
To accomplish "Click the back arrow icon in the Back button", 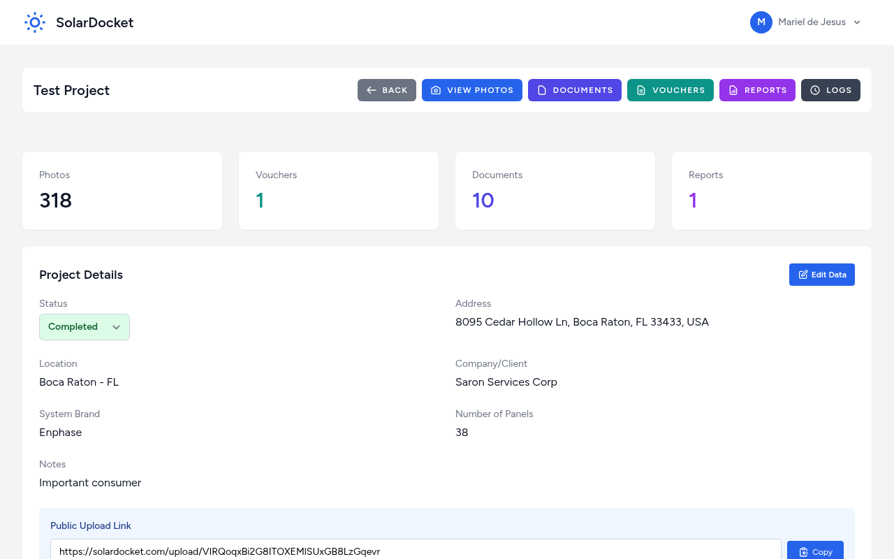I will point(372,90).
